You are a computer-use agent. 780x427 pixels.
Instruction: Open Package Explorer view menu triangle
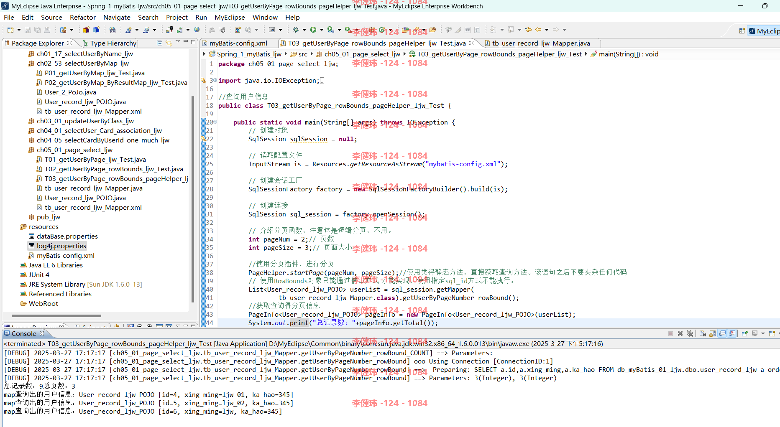click(178, 42)
